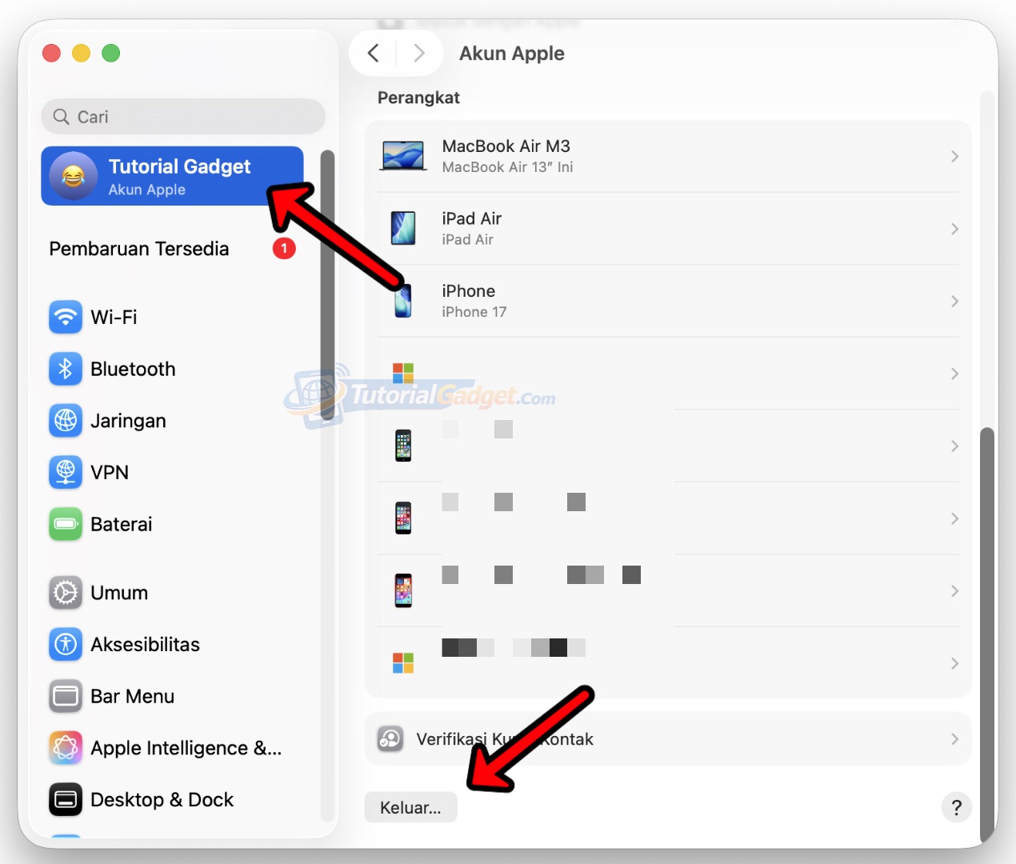Image resolution: width=1016 pixels, height=864 pixels.
Task: Expand iPad Air device details chevron
Action: (x=954, y=230)
